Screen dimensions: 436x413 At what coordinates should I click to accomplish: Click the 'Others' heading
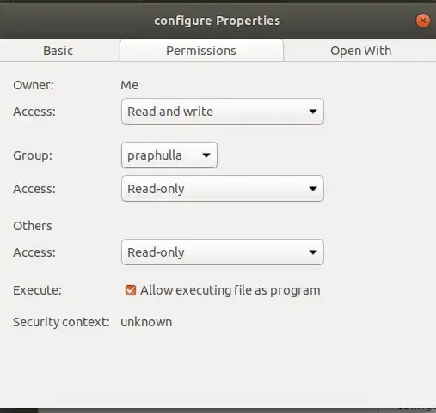33,226
